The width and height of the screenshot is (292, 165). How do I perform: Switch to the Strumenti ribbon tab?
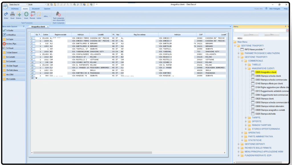pos(36,9)
